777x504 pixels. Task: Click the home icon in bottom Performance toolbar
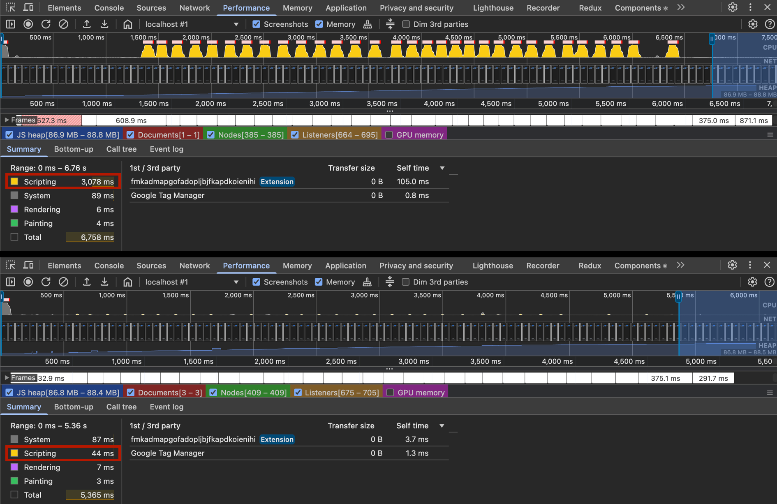pyautogui.click(x=128, y=282)
